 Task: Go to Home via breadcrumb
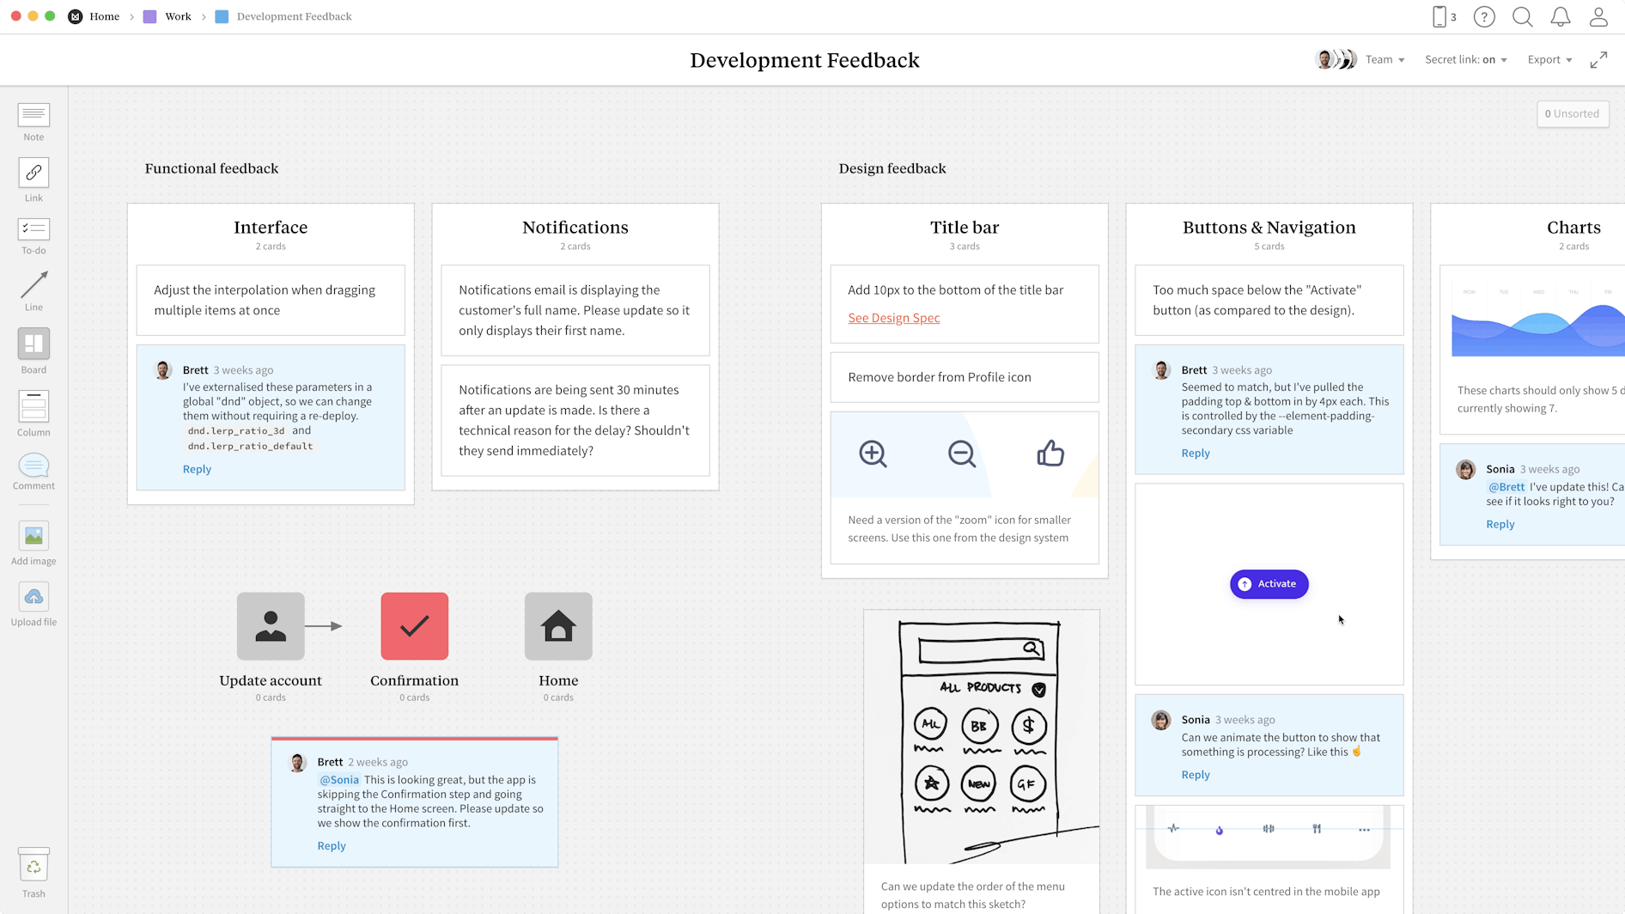[x=105, y=16]
